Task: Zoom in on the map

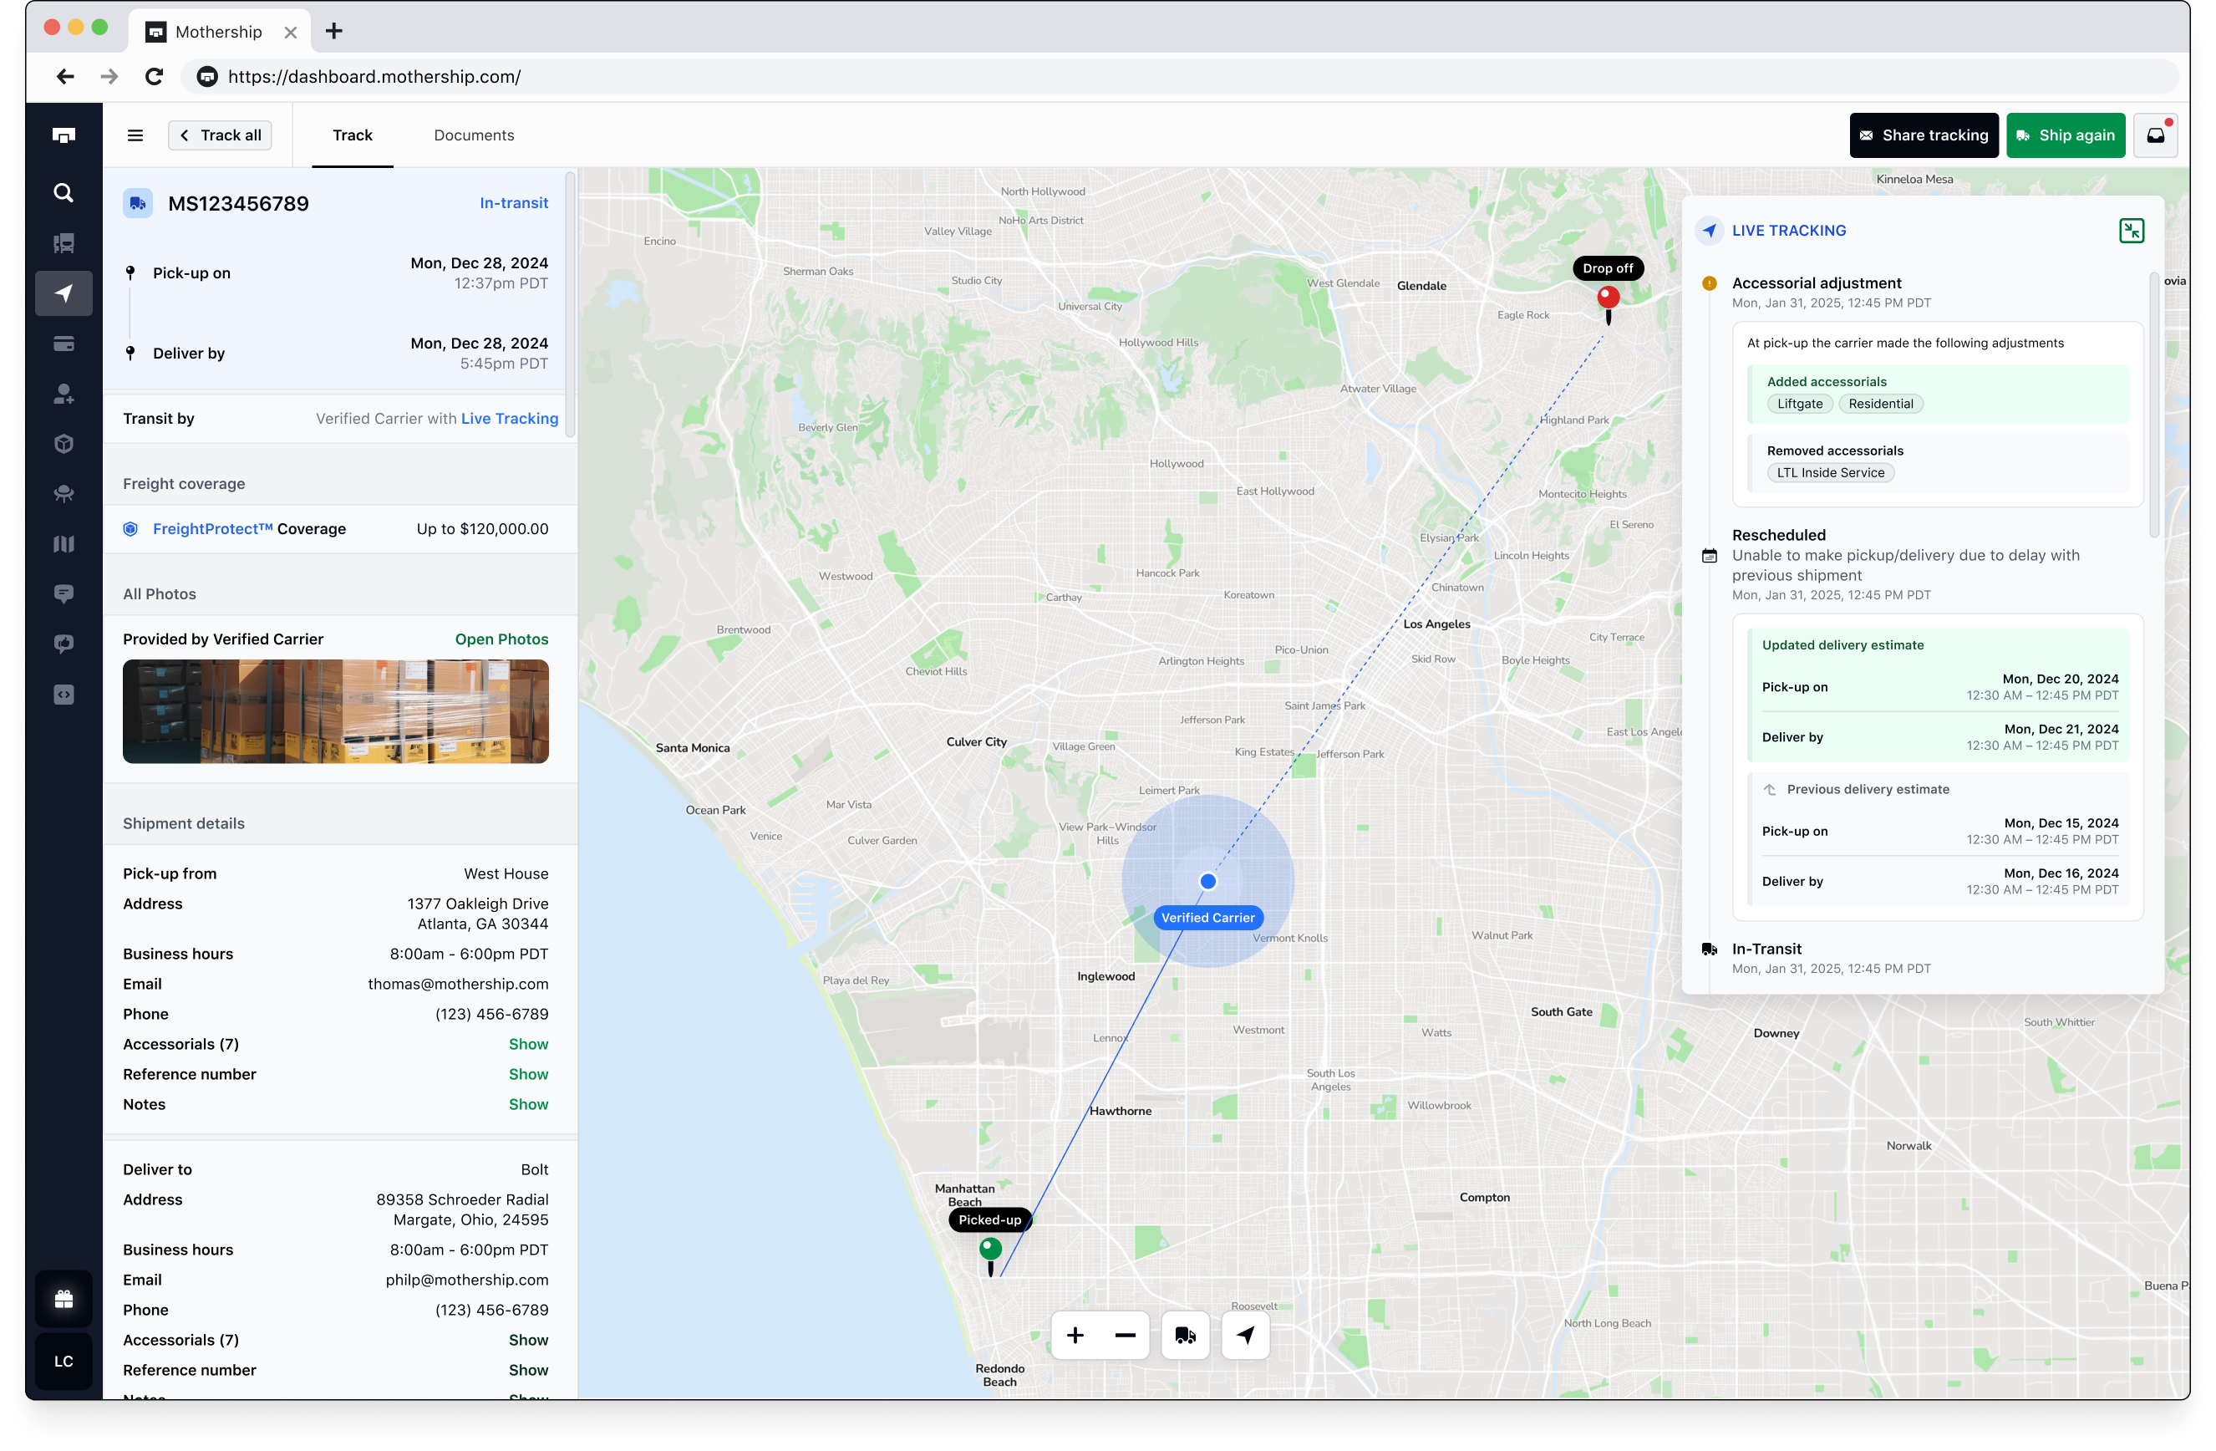Action: click(x=1075, y=1335)
